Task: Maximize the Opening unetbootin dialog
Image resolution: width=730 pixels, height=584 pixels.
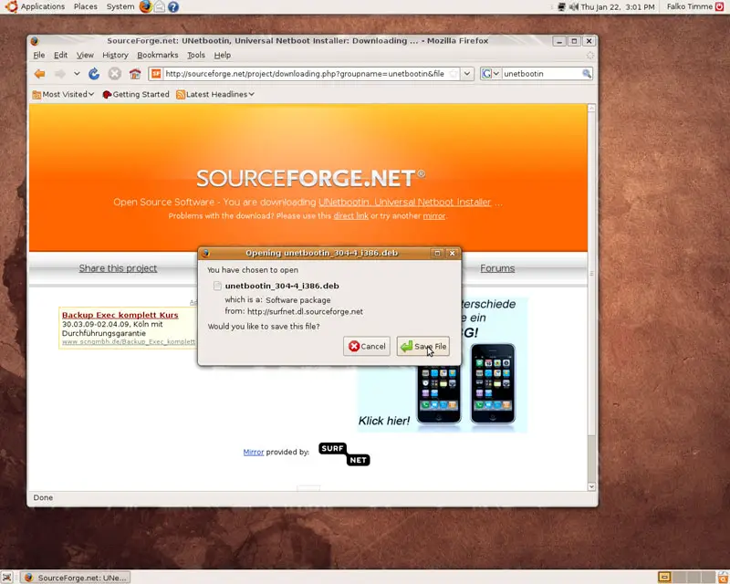Action: [437, 254]
